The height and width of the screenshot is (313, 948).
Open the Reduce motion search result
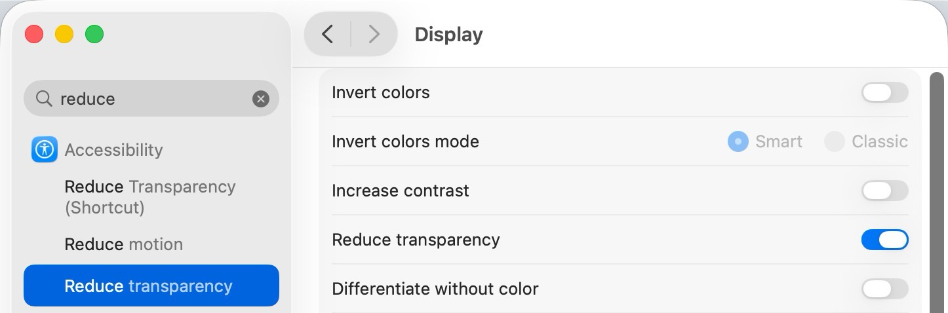pos(123,244)
